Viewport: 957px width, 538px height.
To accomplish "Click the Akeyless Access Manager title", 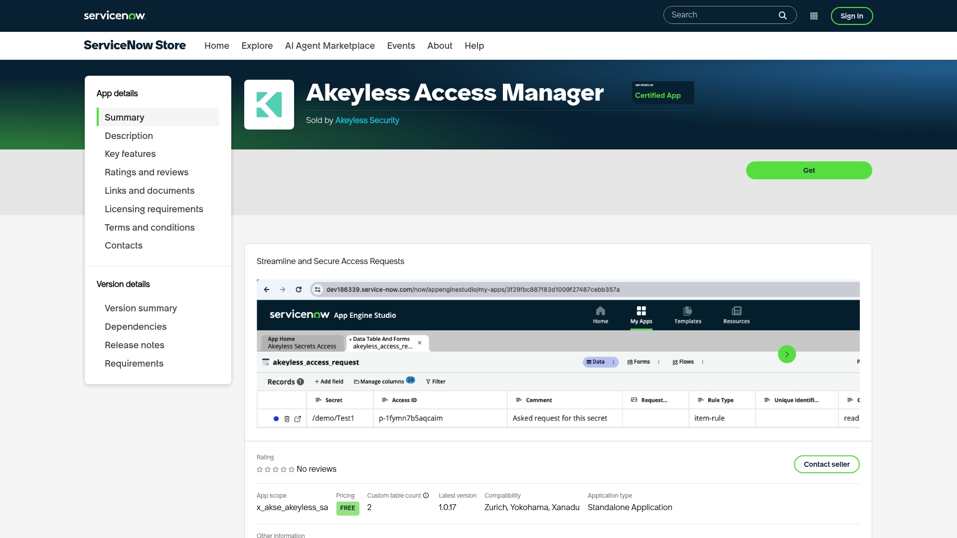I will tap(455, 93).
